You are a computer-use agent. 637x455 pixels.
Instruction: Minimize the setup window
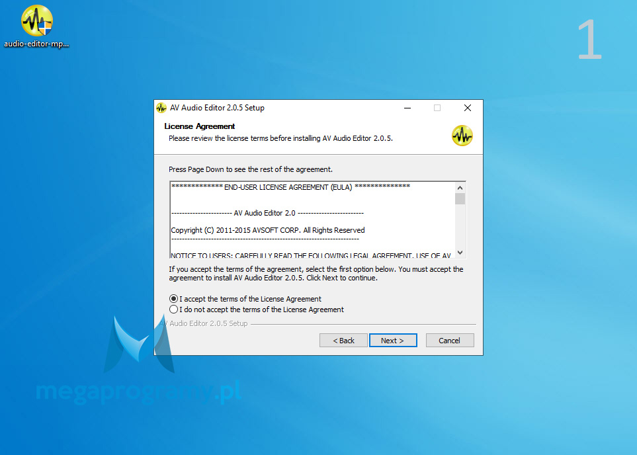click(x=407, y=108)
